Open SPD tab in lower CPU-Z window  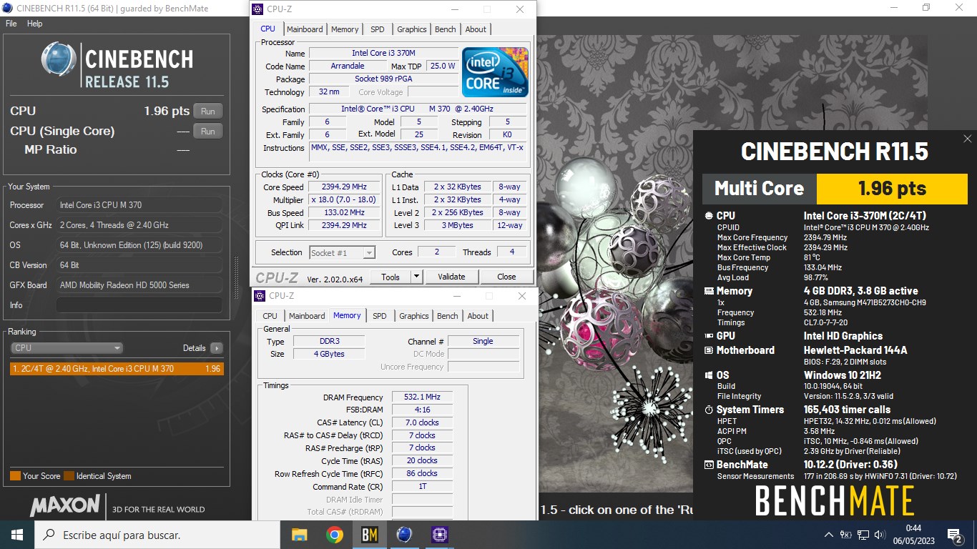(380, 316)
